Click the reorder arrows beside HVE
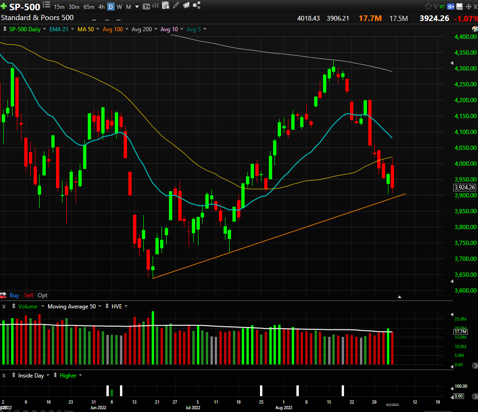Viewport: 478px width, 412px height. click(107, 306)
